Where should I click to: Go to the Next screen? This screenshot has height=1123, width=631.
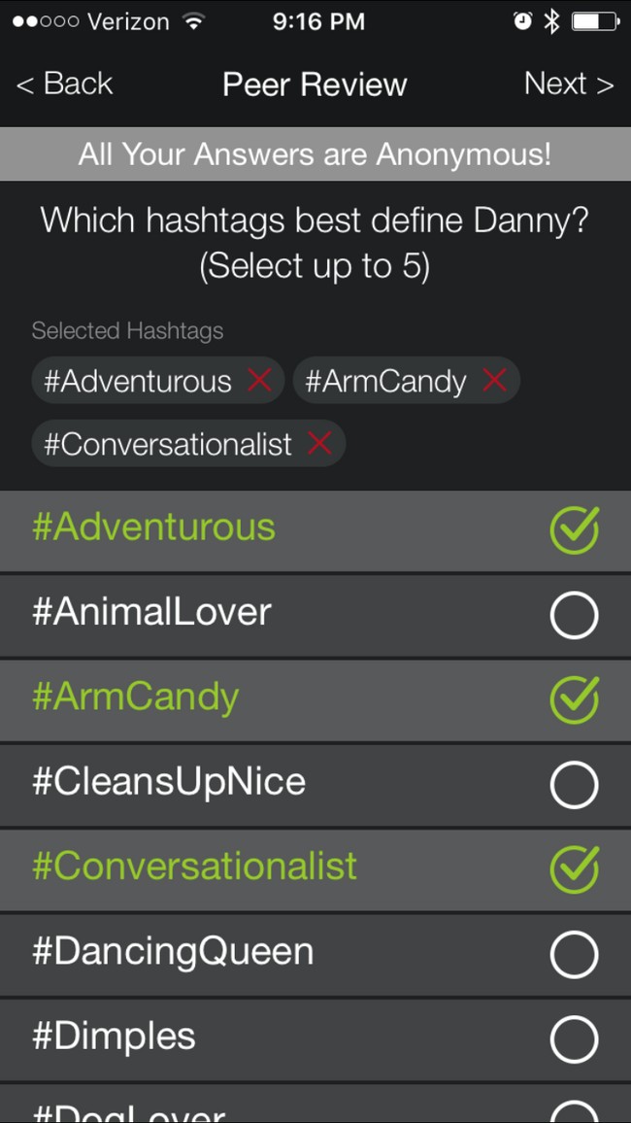[x=569, y=84]
